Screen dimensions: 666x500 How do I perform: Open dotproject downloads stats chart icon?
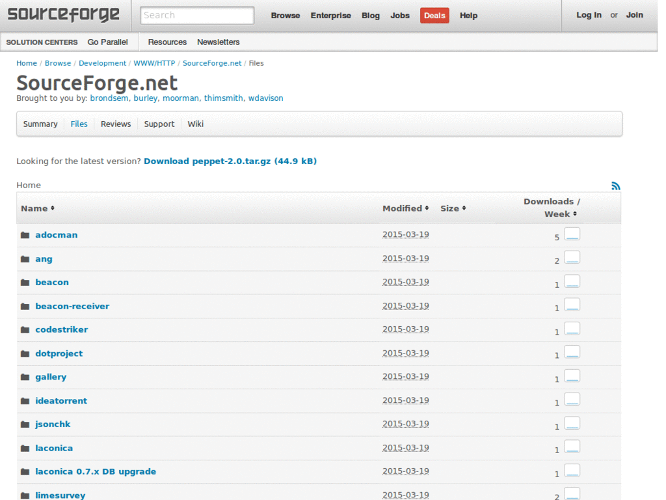(x=572, y=352)
